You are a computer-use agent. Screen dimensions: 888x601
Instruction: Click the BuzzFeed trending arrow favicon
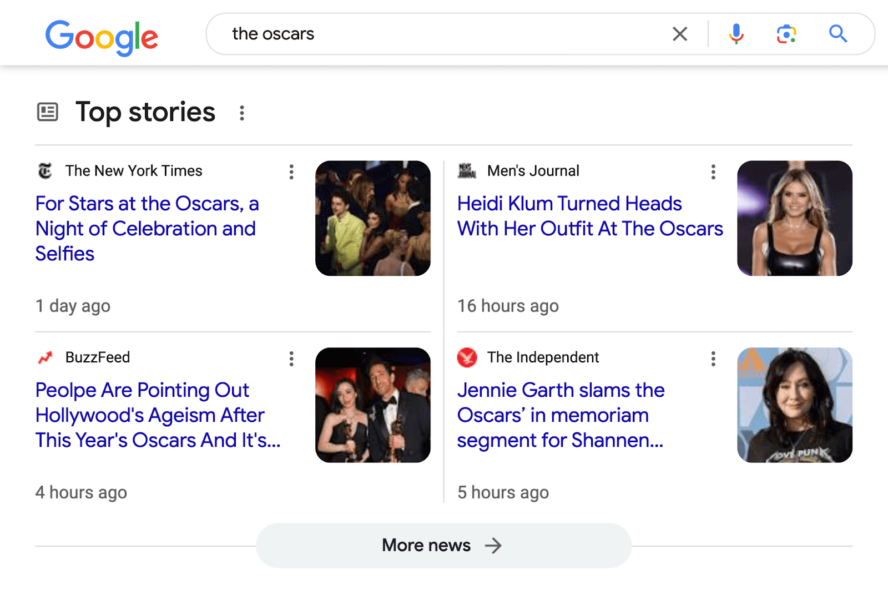pyautogui.click(x=46, y=357)
